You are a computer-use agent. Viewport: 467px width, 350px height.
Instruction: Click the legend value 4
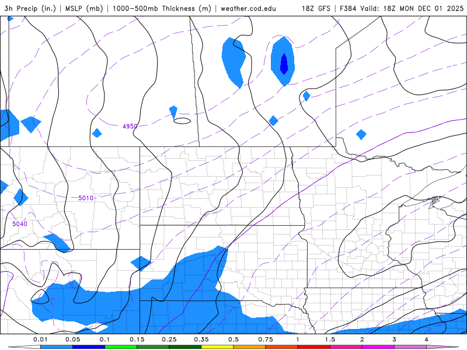[427, 339]
